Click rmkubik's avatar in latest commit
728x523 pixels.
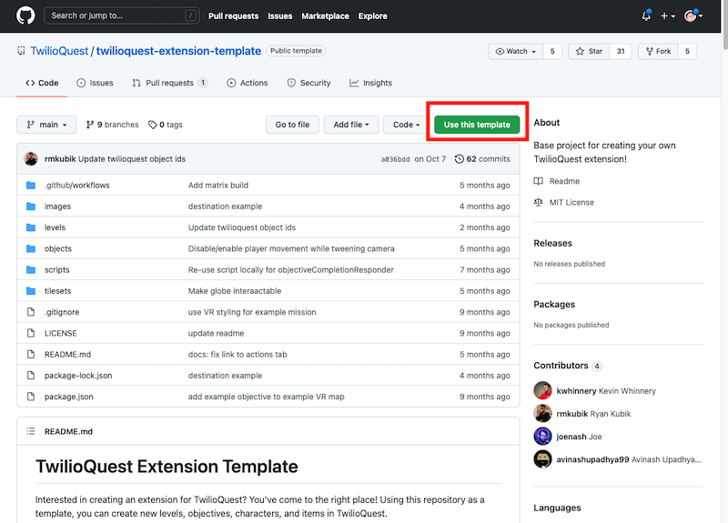point(31,158)
